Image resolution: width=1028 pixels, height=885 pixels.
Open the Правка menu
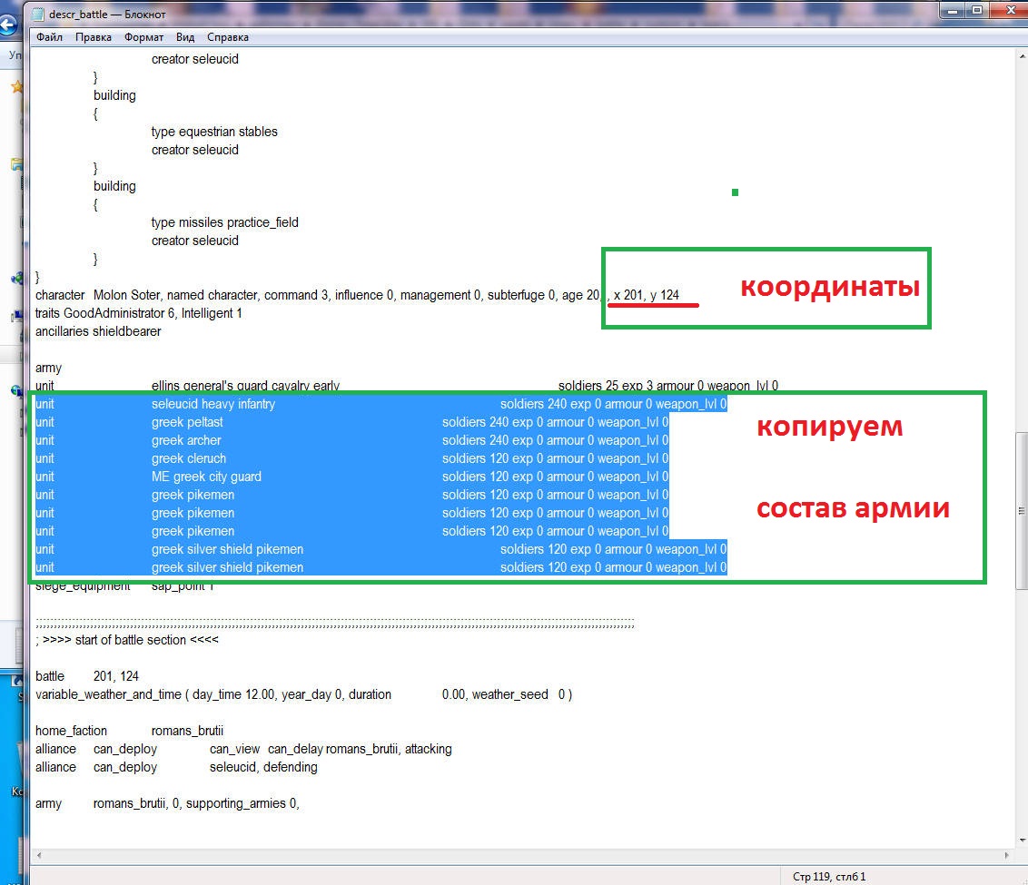tap(94, 37)
